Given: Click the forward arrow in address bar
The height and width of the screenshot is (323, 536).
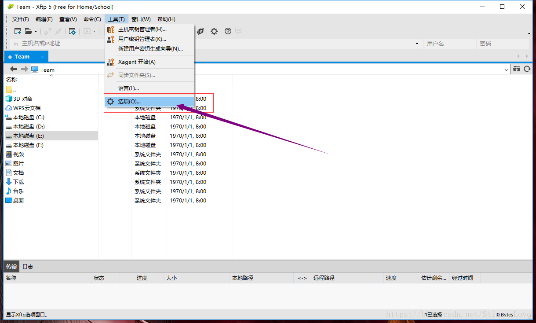Looking at the screenshot, I should click(25, 69).
